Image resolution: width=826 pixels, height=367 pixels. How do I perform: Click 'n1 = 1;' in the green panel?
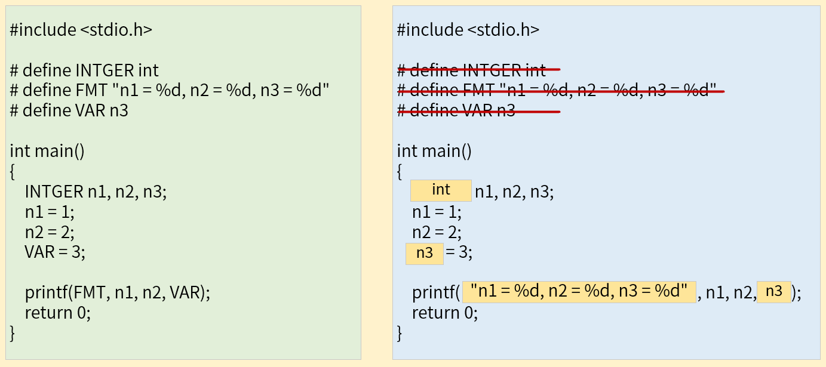[50, 212]
